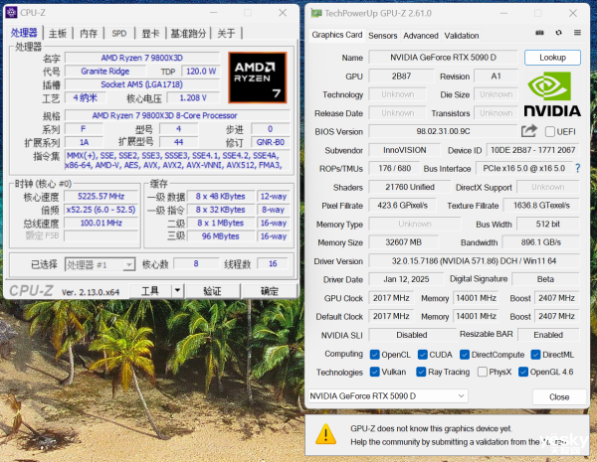Click the Resizable BAR value Enabled
The image size is (597, 462).
[x=548, y=335]
